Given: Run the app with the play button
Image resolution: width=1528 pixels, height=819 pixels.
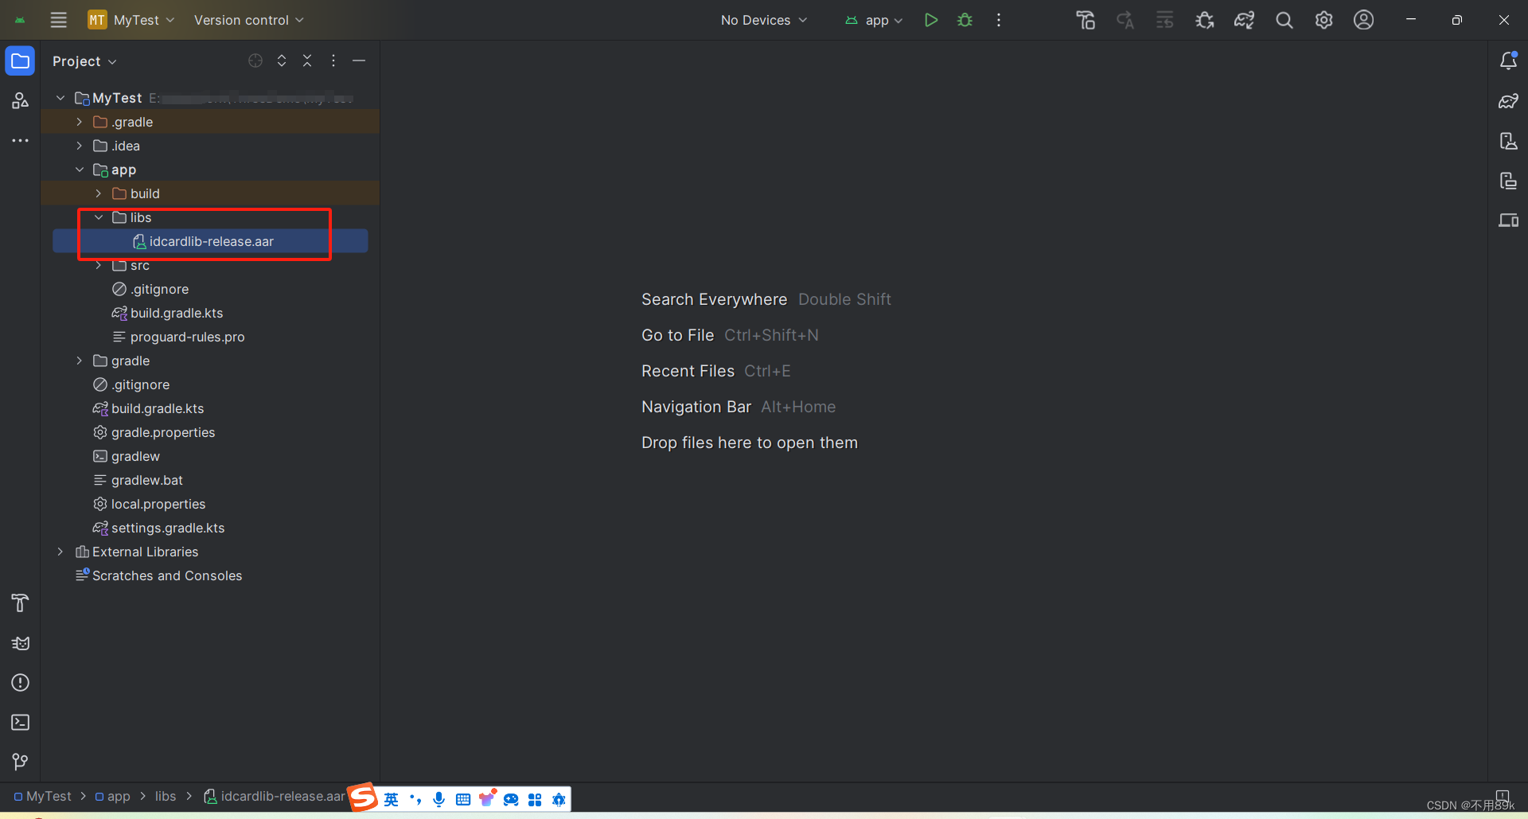Looking at the screenshot, I should point(931,20).
